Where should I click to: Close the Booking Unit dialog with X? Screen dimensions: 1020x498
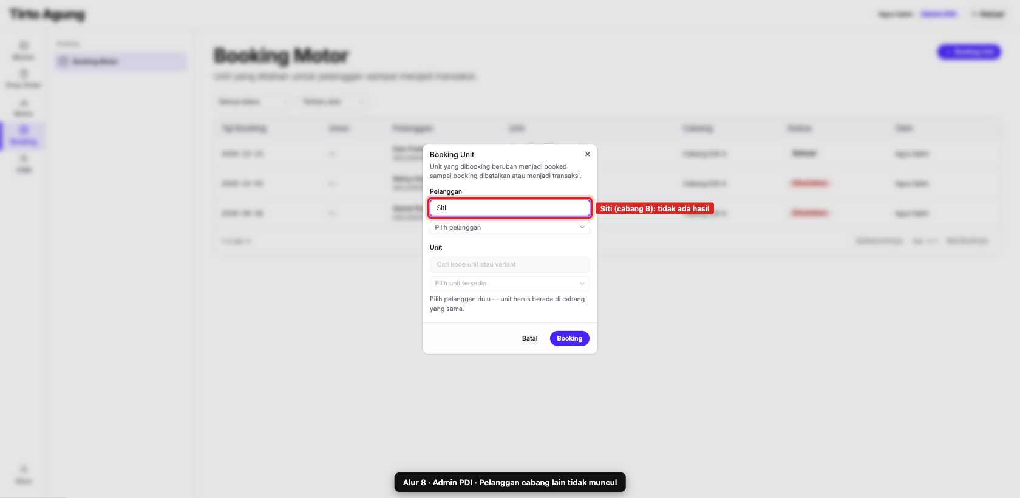587,154
